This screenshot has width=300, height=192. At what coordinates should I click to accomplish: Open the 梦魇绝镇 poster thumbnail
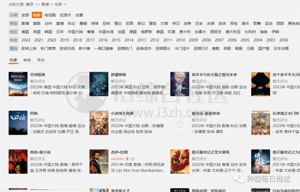pyautogui.click(x=99, y=84)
